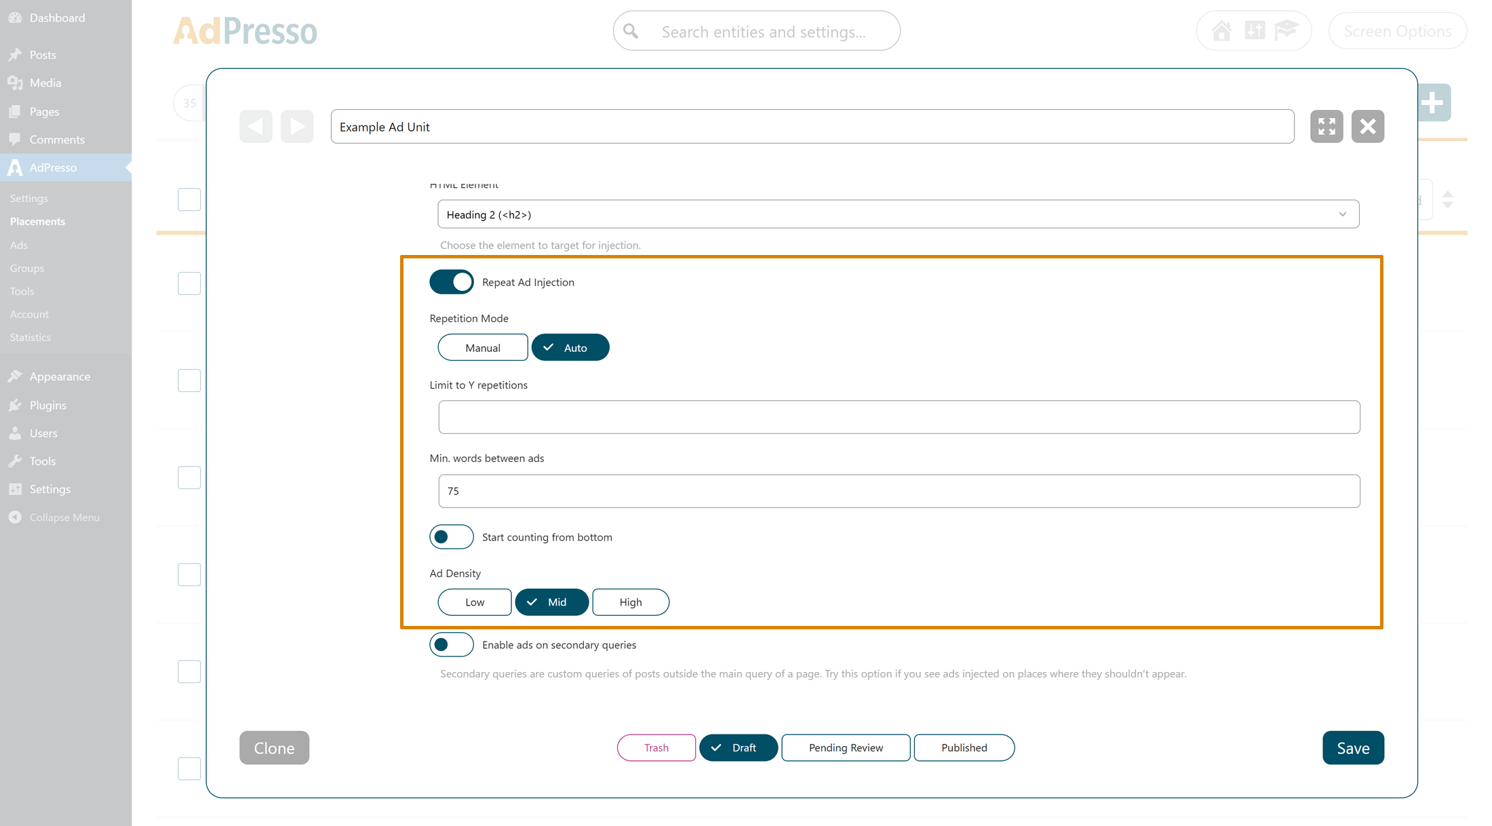Click the sliders settings icon in the header
The width and height of the screenshot is (1492, 826).
pyautogui.click(x=1254, y=31)
